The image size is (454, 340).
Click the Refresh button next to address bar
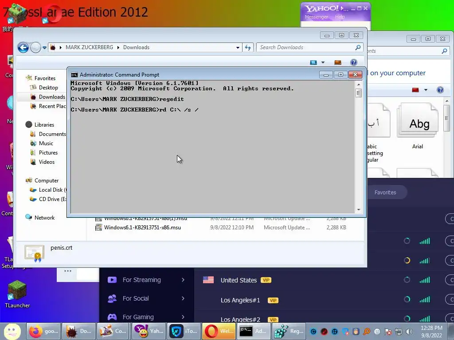(248, 47)
